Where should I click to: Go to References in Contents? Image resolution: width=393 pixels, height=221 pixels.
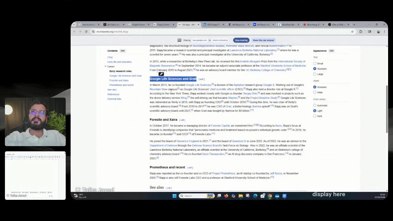113,94
